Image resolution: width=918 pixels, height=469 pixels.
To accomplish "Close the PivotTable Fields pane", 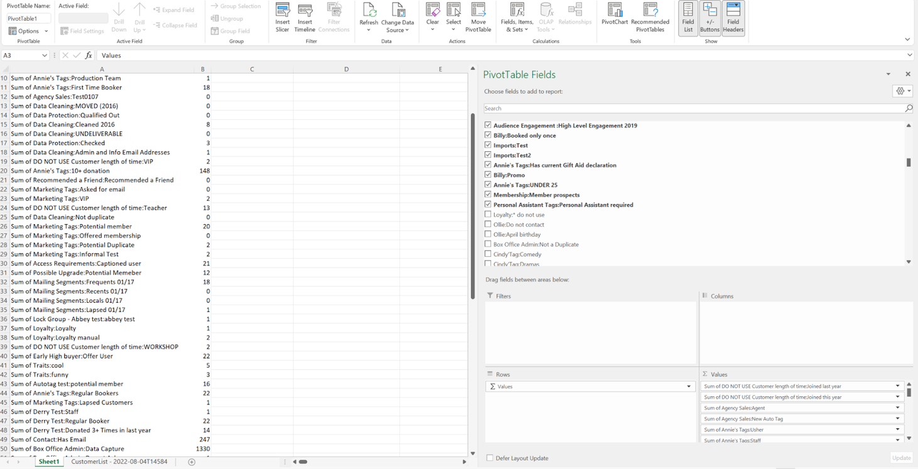I will click(x=908, y=74).
